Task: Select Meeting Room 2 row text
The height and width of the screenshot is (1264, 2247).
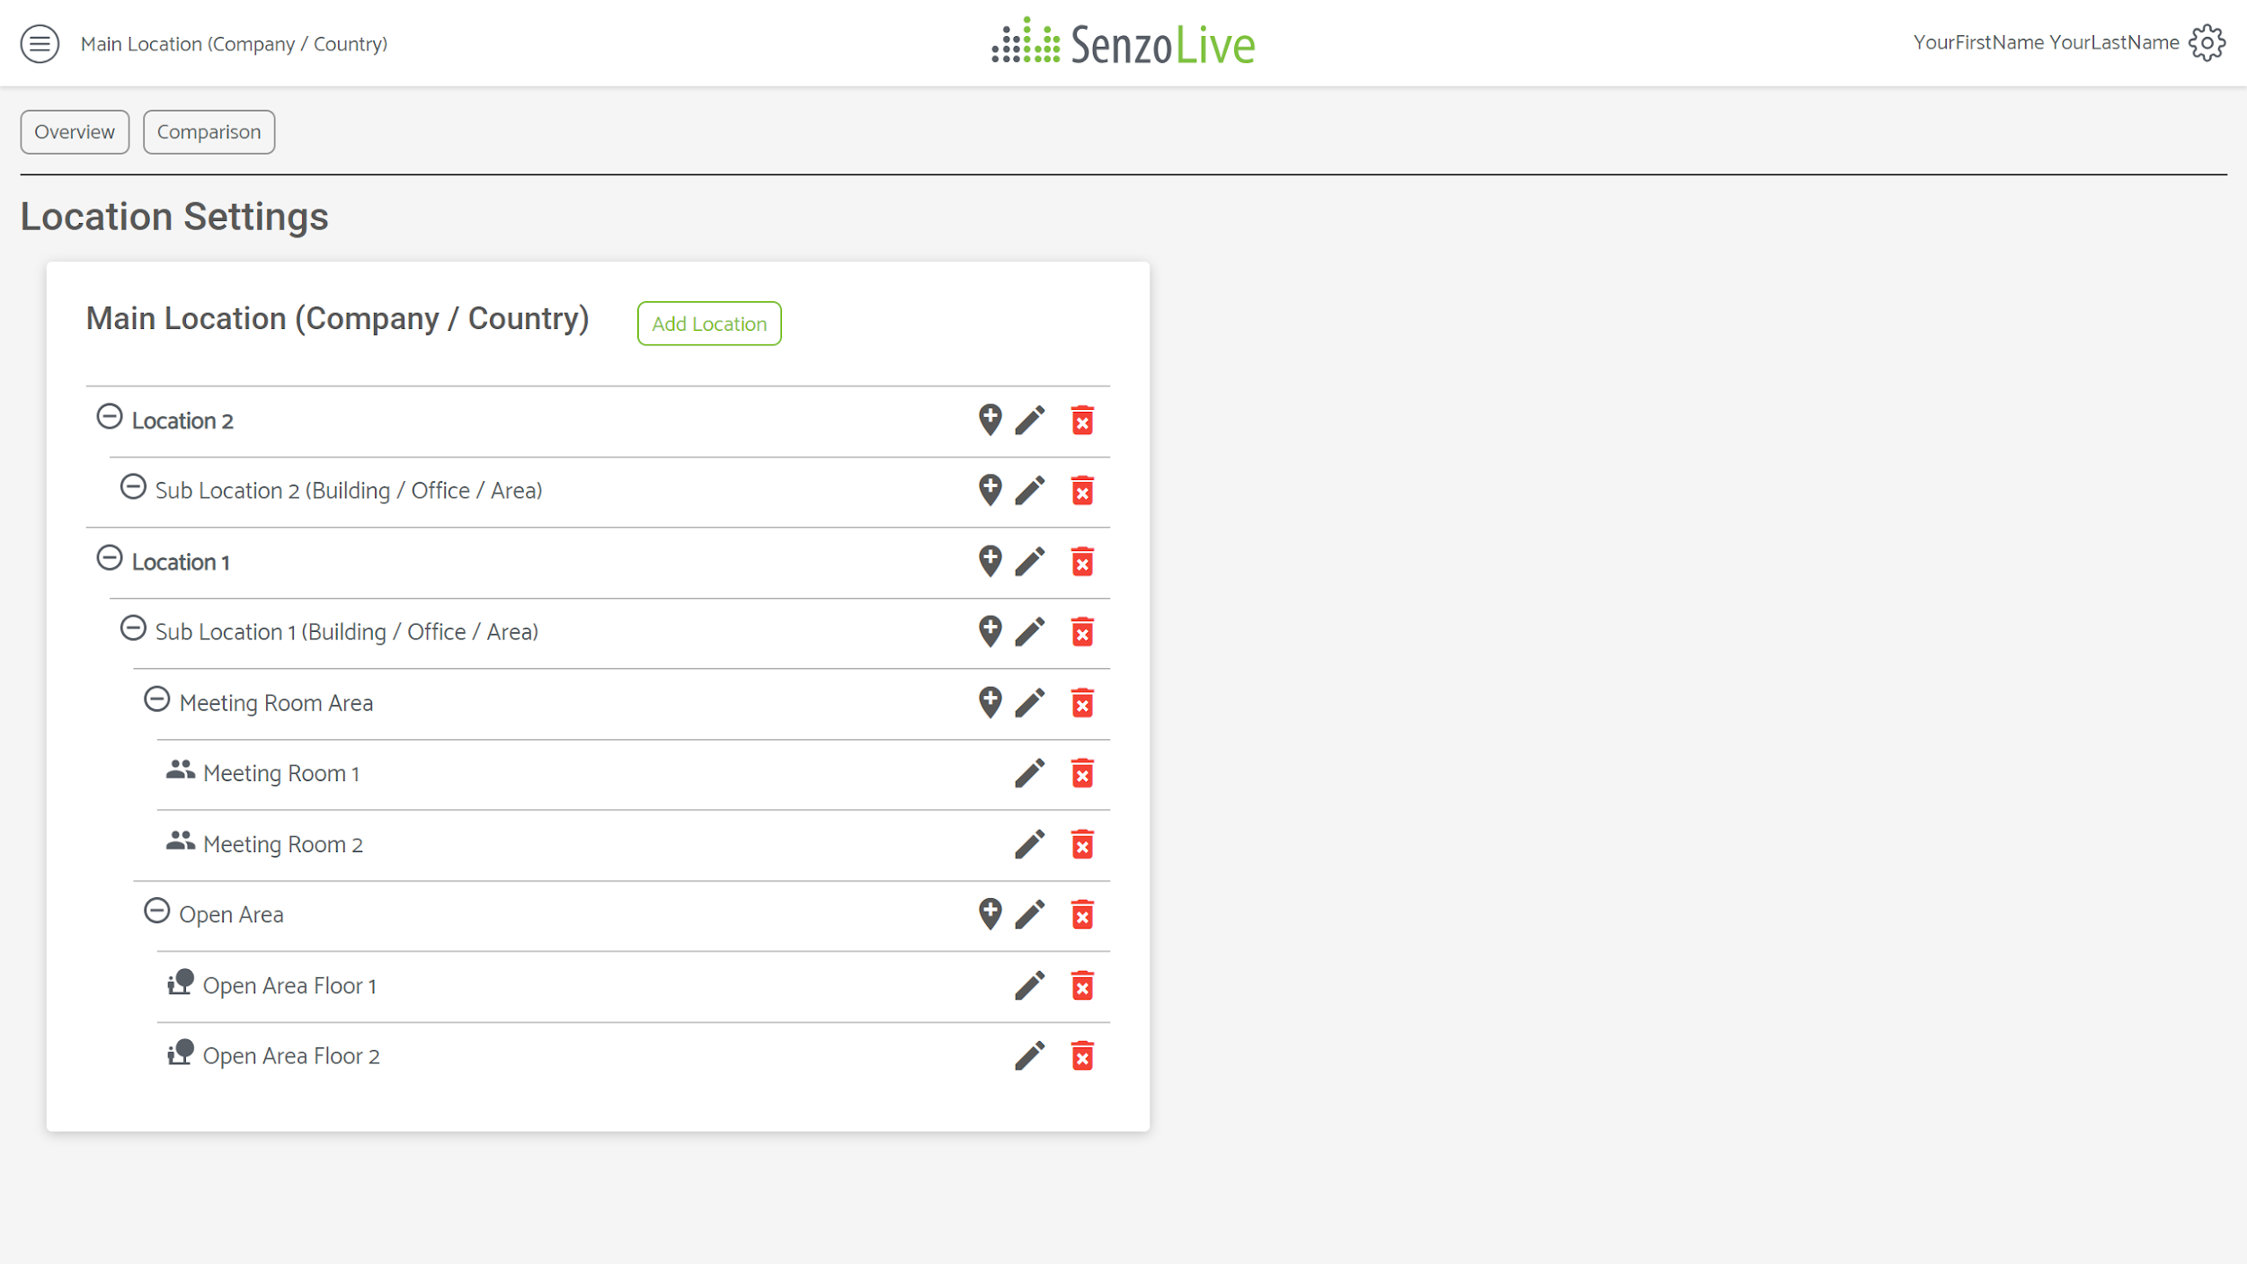Action: [x=283, y=844]
